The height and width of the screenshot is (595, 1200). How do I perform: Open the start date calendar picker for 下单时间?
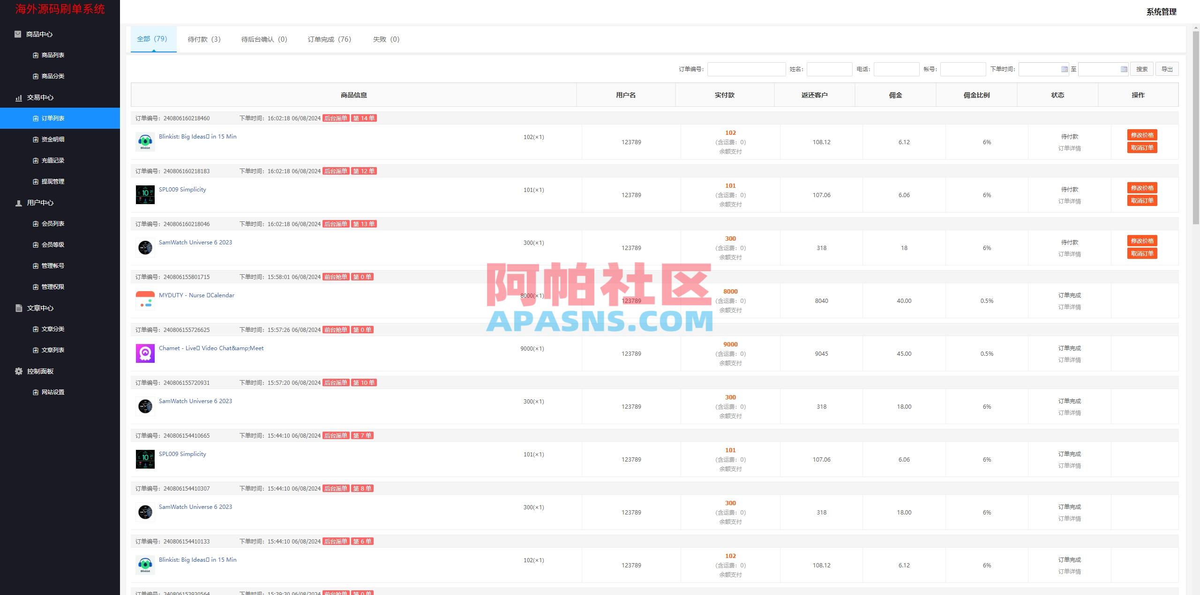point(1063,69)
